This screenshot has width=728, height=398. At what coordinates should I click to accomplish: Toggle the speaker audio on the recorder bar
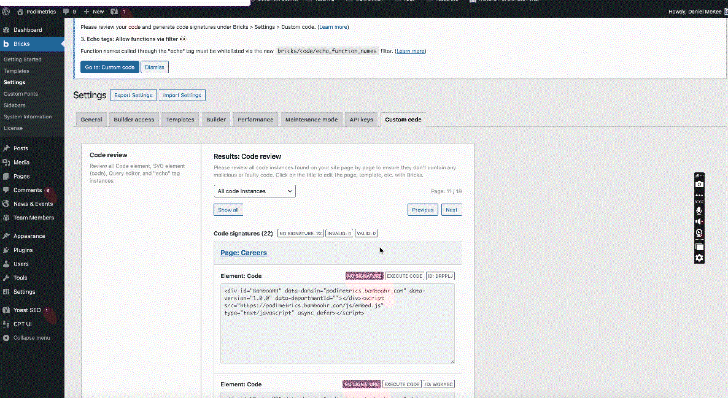(699, 222)
